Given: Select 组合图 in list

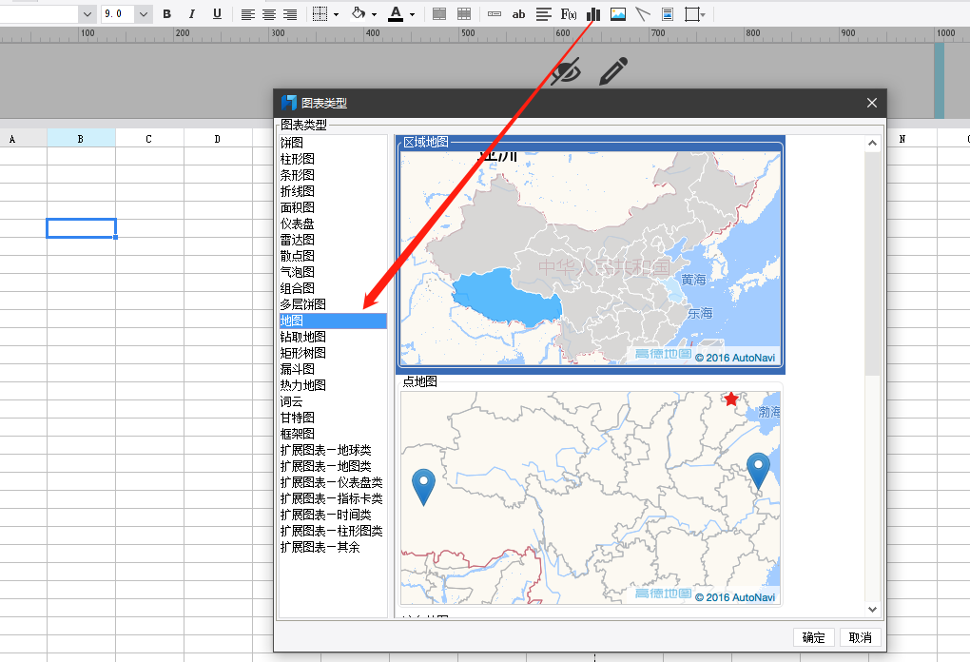Looking at the screenshot, I should (333, 288).
